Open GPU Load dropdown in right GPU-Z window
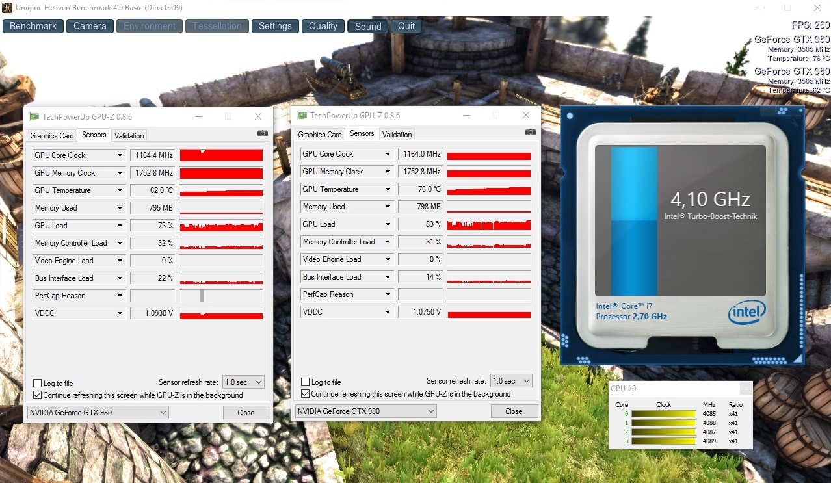Viewport: 831px width, 483px height. (388, 224)
